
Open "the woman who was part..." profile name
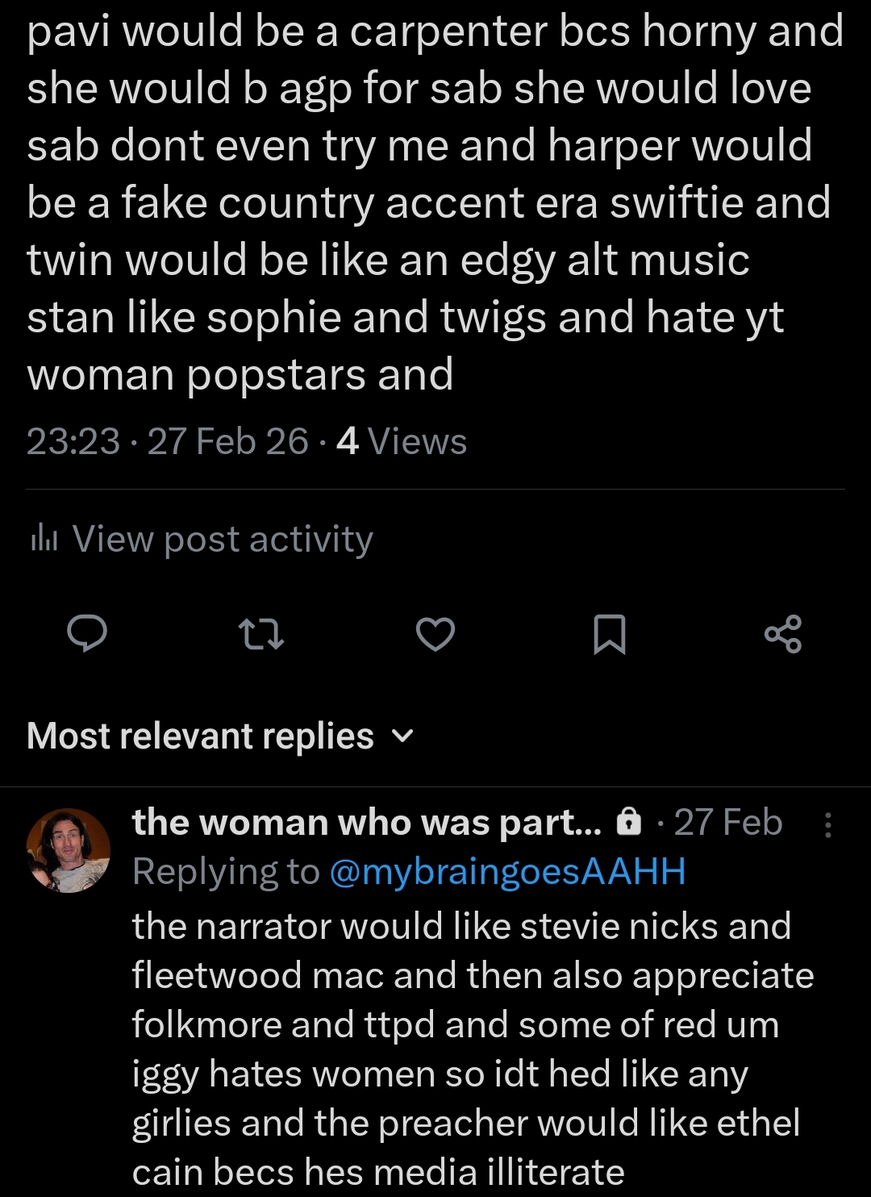tap(366, 823)
